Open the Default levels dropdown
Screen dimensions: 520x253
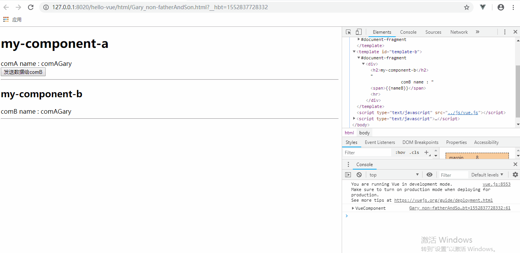(487, 175)
